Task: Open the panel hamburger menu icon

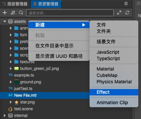Action: click(x=126, y=4)
